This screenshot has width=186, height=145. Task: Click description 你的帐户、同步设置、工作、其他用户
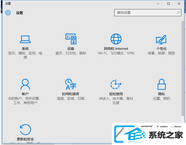[x=24, y=101]
